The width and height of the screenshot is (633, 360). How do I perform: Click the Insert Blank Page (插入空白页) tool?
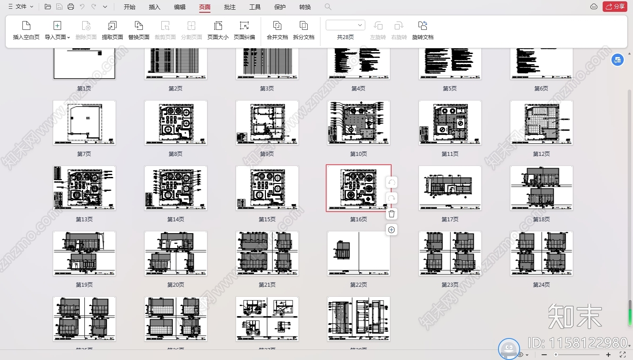(26, 30)
